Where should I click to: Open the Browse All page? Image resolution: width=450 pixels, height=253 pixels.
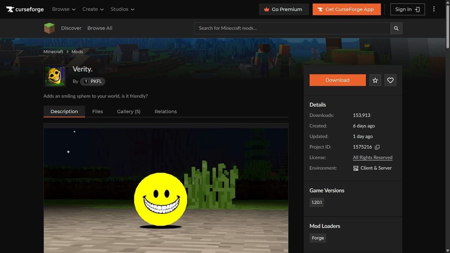coord(100,28)
